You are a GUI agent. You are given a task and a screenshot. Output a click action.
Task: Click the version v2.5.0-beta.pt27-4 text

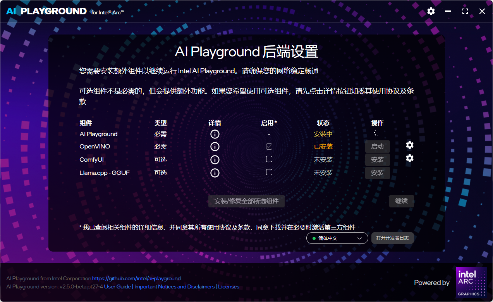[x=81, y=287]
